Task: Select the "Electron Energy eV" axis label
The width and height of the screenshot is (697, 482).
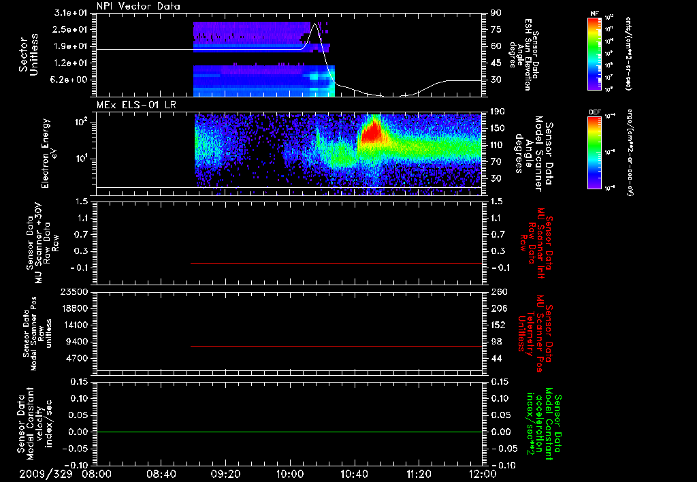Action: (x=49, y=153)
